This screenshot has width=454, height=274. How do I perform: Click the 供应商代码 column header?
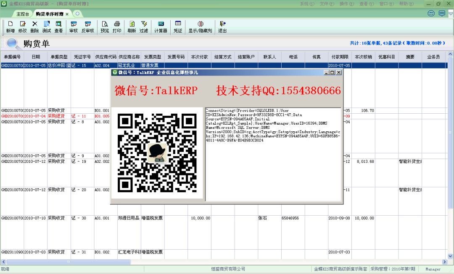pyautogui.click(x=106, y=57)
